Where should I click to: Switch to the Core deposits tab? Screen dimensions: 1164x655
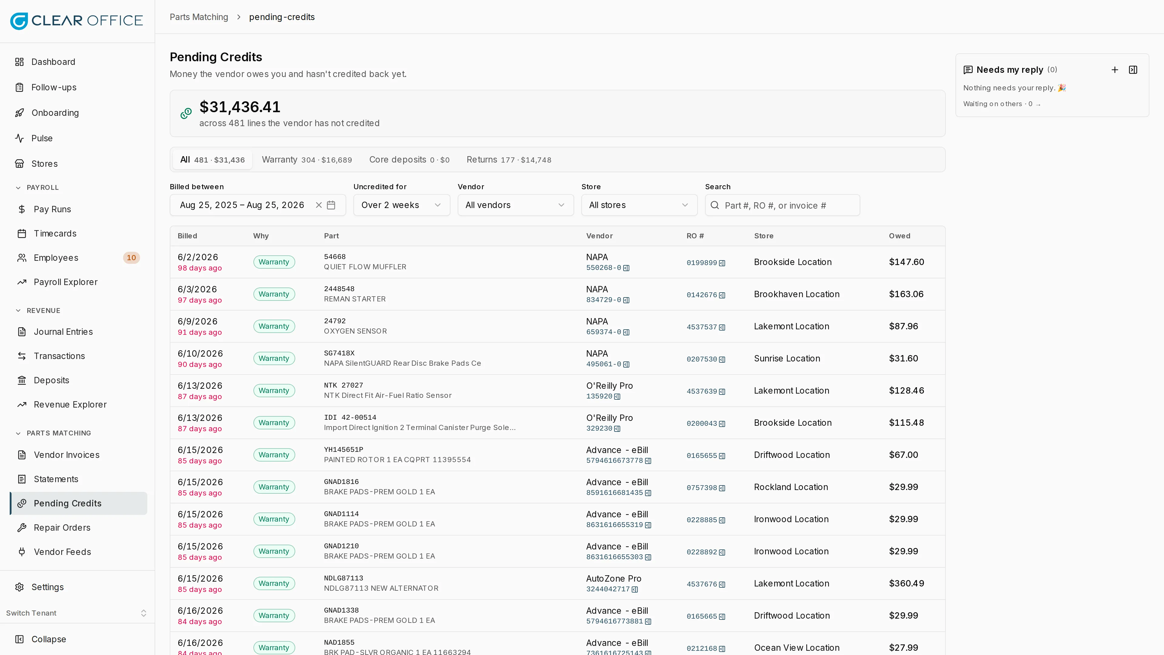pos(410,160)
